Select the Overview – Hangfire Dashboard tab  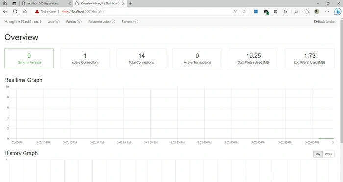100,4
